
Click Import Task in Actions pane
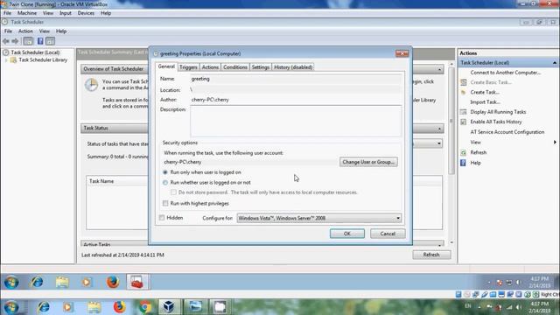(x=485, y=102)
